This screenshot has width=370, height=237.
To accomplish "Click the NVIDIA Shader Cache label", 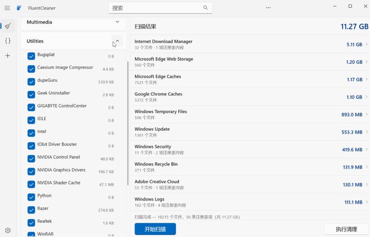I will pyautogui.click(x=59, y=183).
